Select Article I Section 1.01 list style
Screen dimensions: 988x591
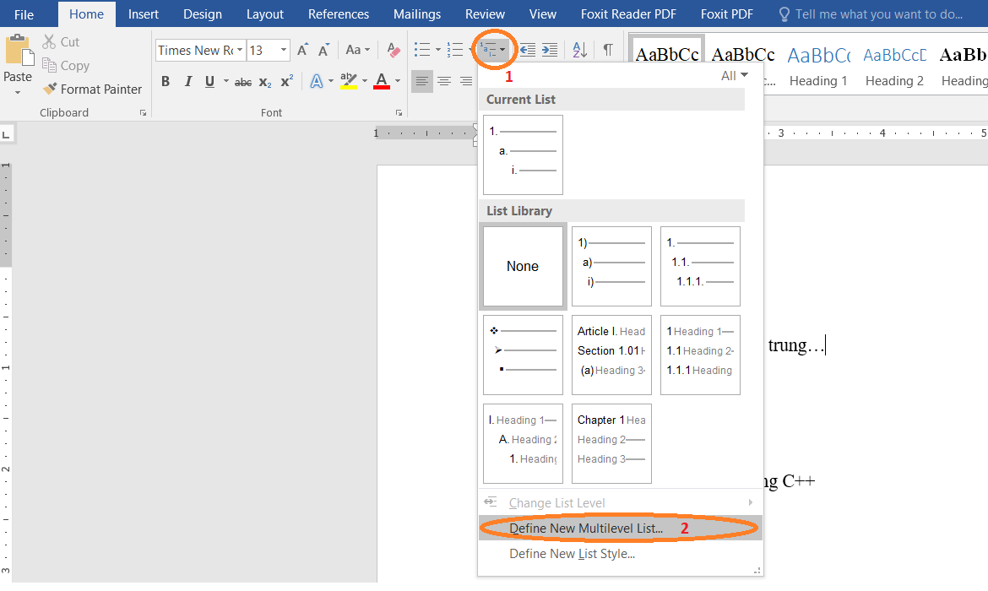(x=611, y=355)
